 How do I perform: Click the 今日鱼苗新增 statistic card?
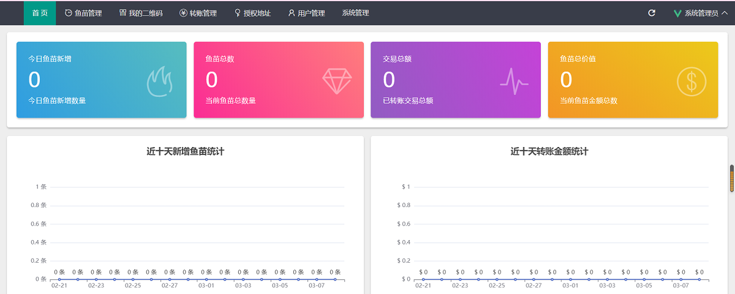point(101,80)
